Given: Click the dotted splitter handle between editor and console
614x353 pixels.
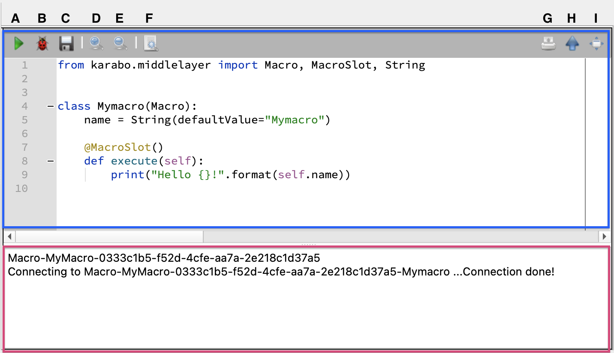Looking at the screenshot, I should point(309,244).
